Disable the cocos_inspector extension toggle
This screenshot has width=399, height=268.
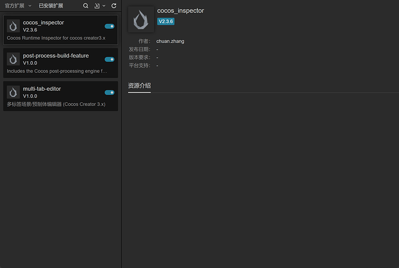pyautogui.click(x=109, y=26)
